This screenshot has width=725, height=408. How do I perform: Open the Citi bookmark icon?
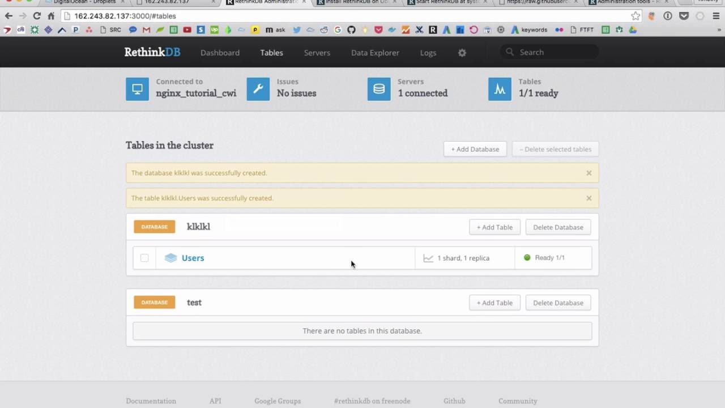pos(21,29)
